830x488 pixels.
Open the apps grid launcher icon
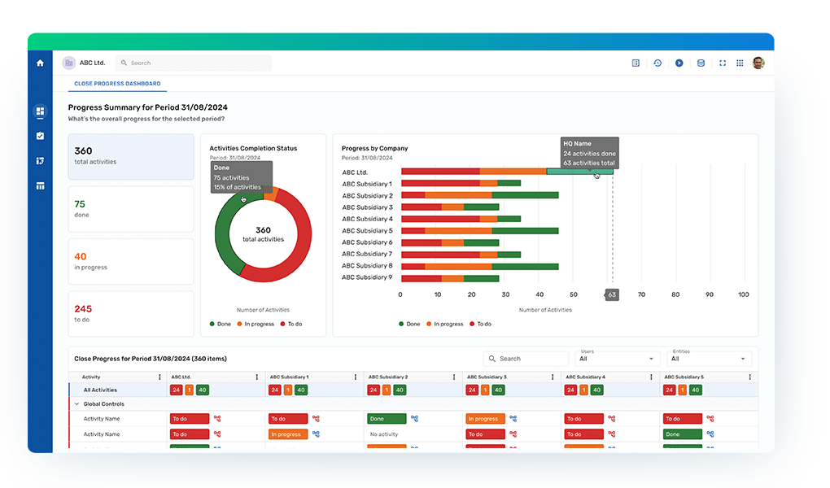pos(740,63)
